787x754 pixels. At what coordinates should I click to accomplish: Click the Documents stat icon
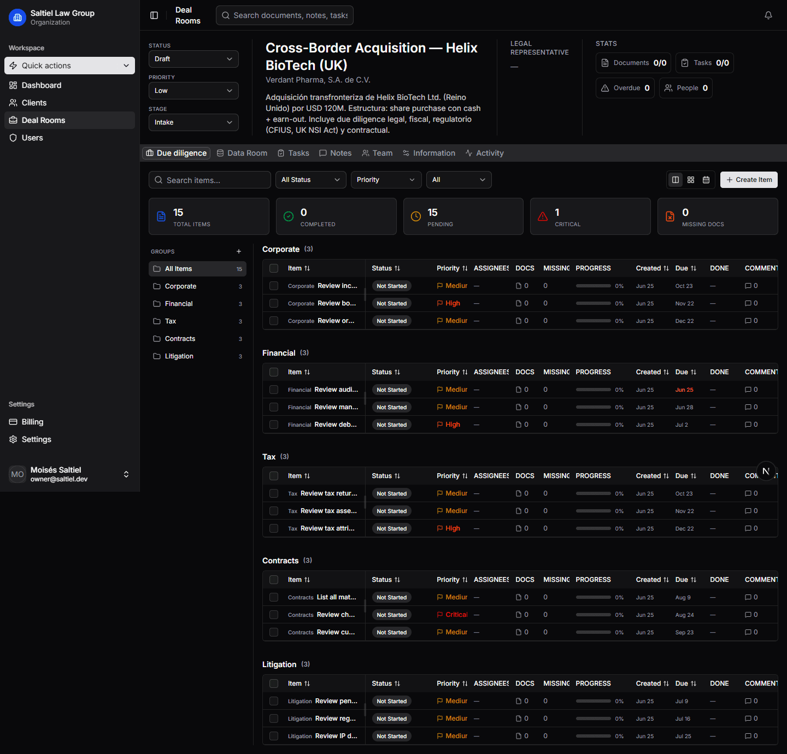(605, 63)
